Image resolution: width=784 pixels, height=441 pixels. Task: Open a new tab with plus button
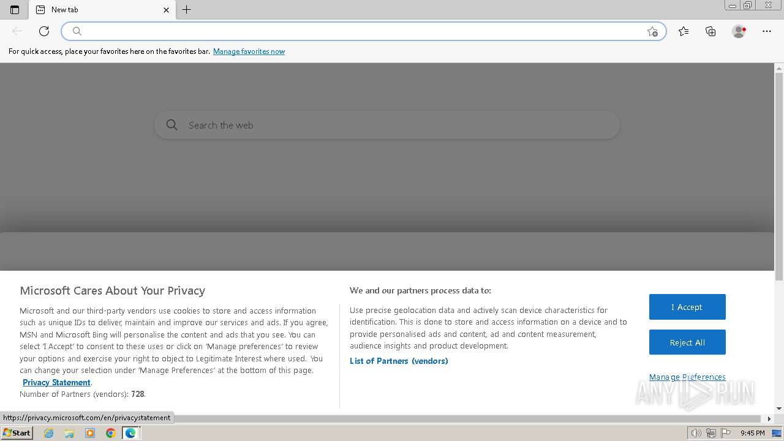coord(187,10)
